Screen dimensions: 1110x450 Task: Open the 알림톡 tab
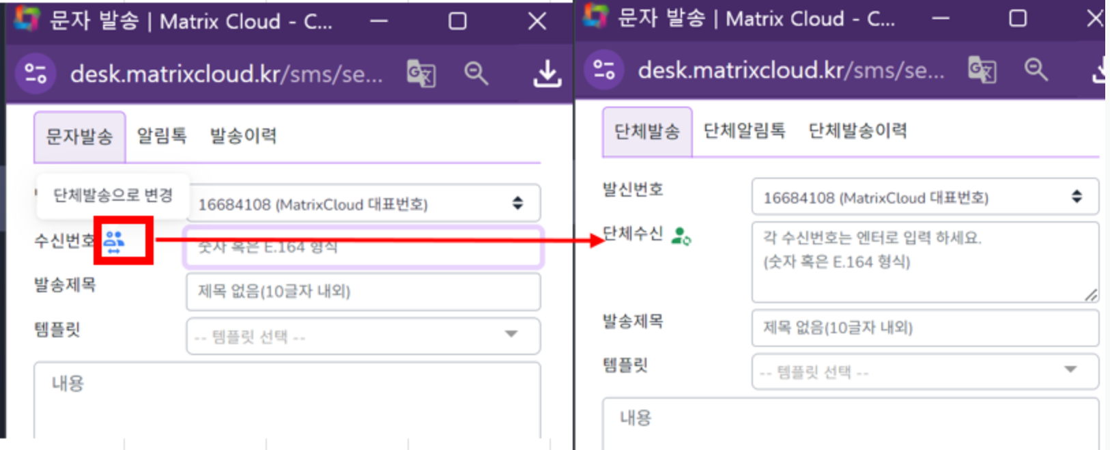point(162,136)
